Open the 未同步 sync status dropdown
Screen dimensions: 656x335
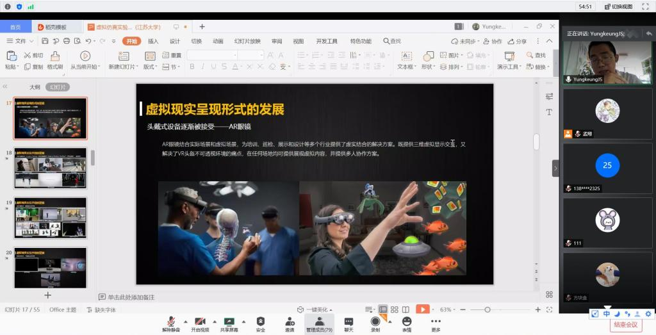click(x=464, y=41)
